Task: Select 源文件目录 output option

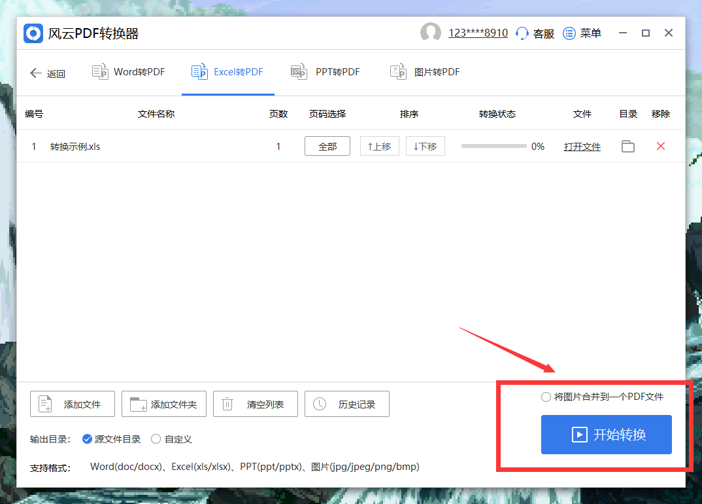Action: tap(112, 439)
